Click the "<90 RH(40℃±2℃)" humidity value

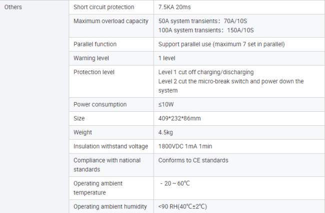click(182, 206)
